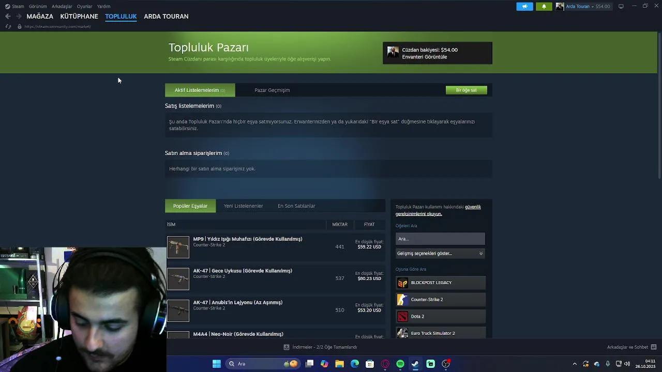Open the ARDA TOURAN profile tab
This screenshot has width=662, height=372.
(166, 17)
